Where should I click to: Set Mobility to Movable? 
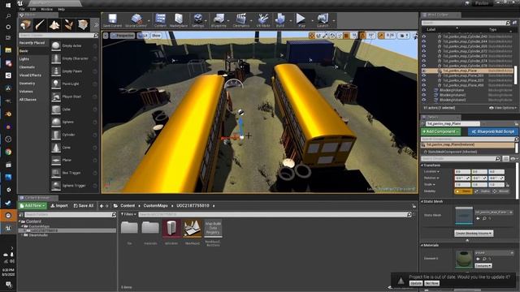coord(500,191)
